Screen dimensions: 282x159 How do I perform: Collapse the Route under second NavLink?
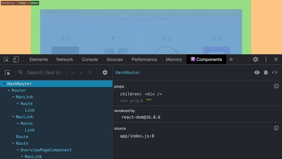pos(18,124)
